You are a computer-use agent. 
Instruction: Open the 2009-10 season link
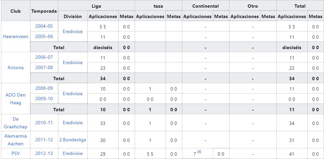click(44, 99)
